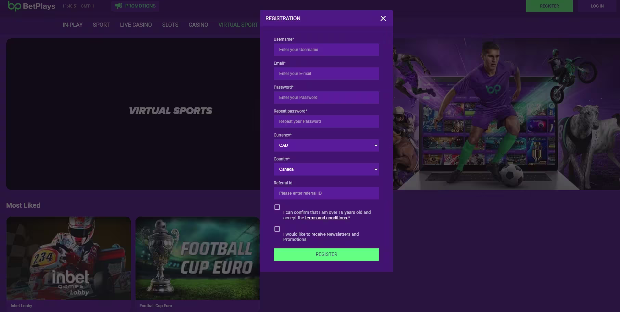Click the LOG IN header button
This screenshot has width=620, height=312.
[597, 6]
